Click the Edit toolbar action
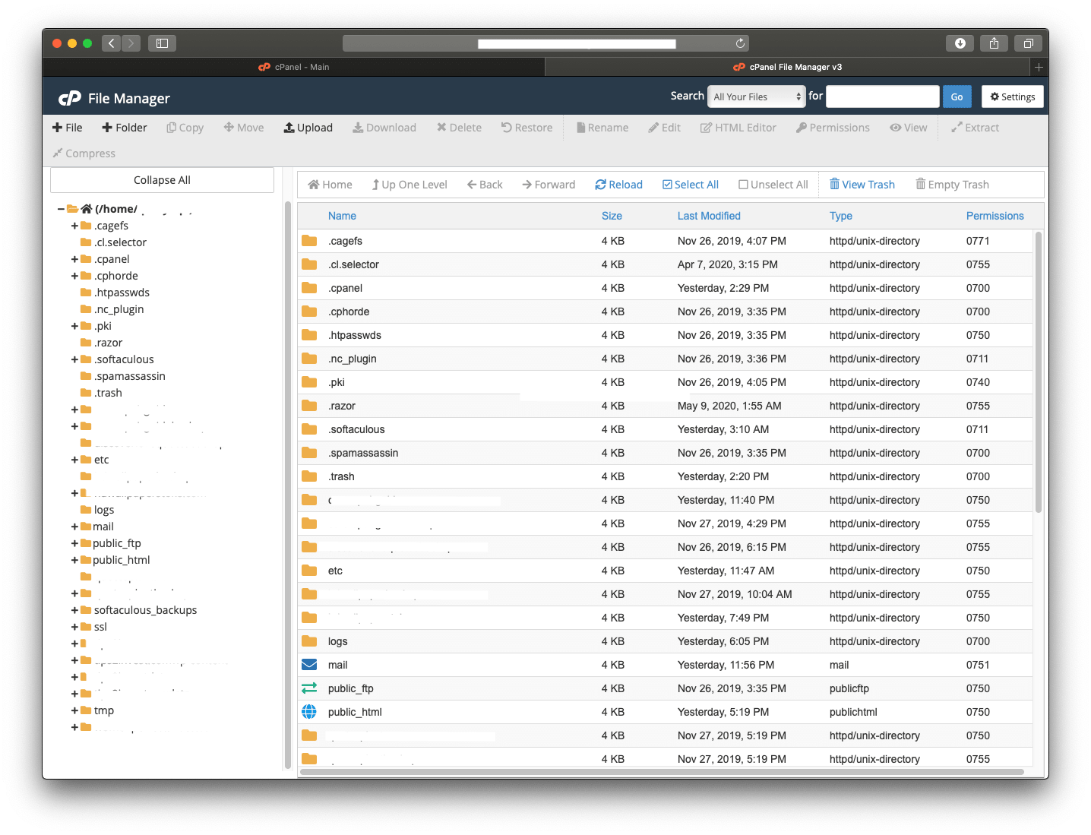 [x=664, y=128]
